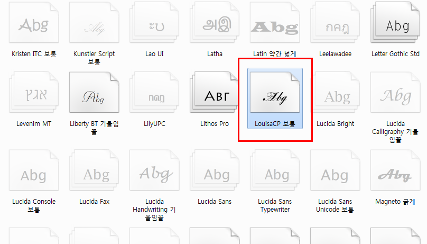Select the Liberty BT font preview icon
The height and width of the screenshot is (244, 427).
click(x=94, y=92)
